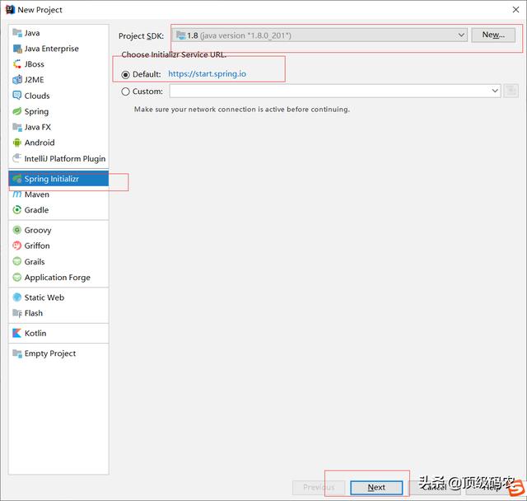Click the Clouds icon
The height and width of the screenshot is (501, 527).
(x=17, y=96)
